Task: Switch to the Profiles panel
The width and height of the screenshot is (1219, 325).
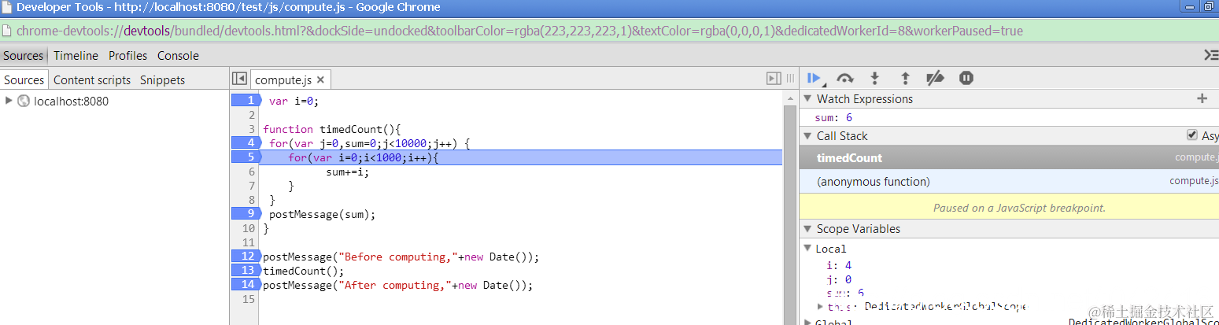Action: pos(128,55)
